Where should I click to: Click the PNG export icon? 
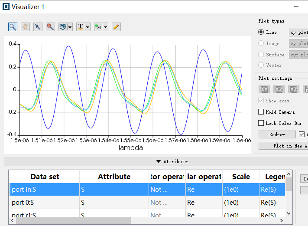coord(63,27)
